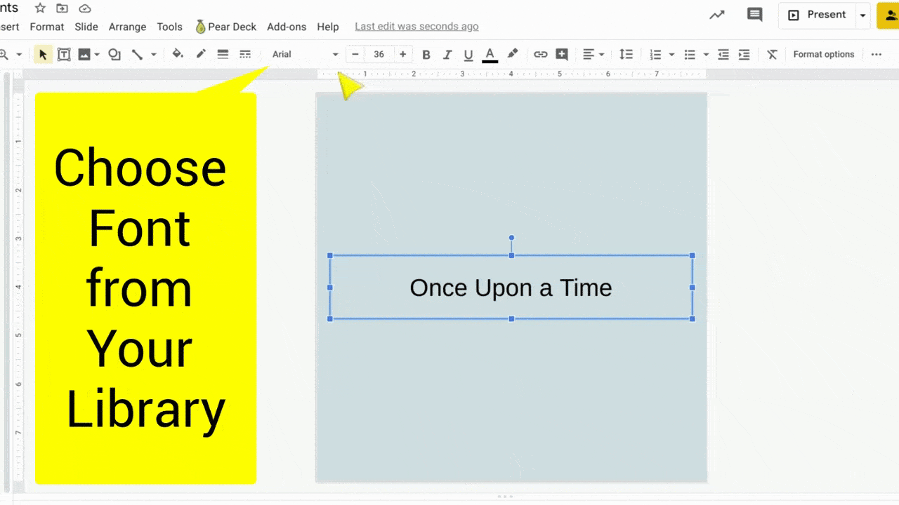
Task: Click the speaker notes grip below the slide
Action: [x=504, y=497]
